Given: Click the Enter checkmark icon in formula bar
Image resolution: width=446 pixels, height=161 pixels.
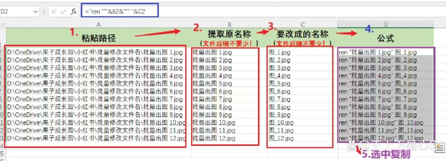Looking at the screenshot, I should 64,12.
